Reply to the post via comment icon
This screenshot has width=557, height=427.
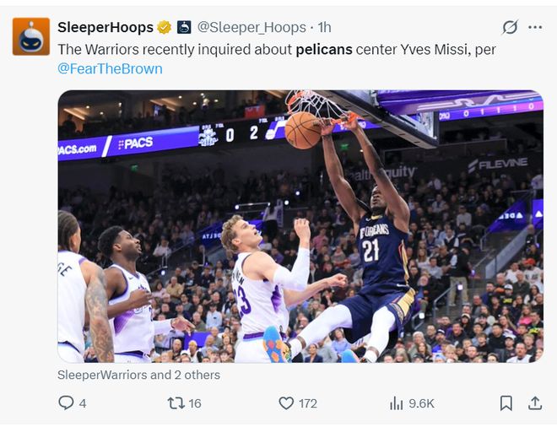[66, 403]
